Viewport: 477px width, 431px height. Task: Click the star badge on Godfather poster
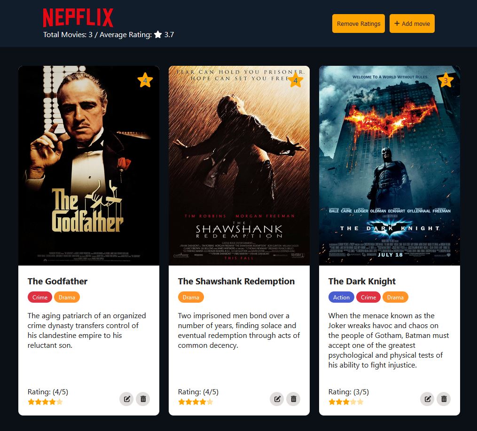coord(145,81)
